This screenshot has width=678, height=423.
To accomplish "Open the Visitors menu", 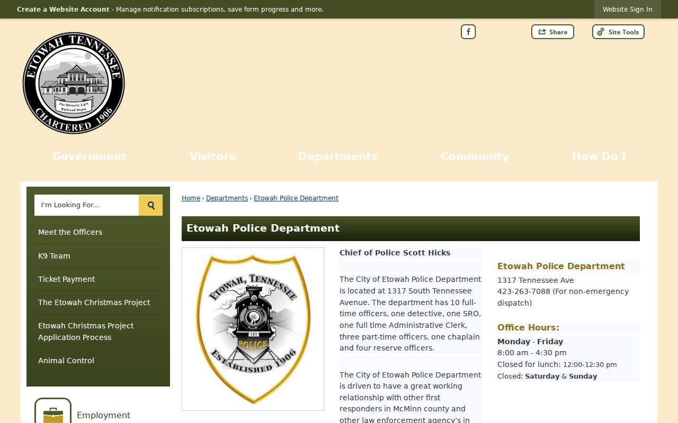I will [x=212, y=157].
